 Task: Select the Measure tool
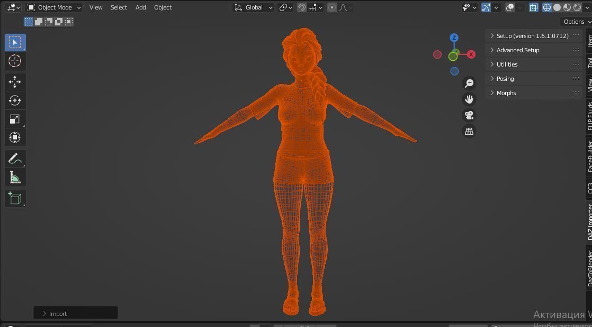click(x=15, y=177)
